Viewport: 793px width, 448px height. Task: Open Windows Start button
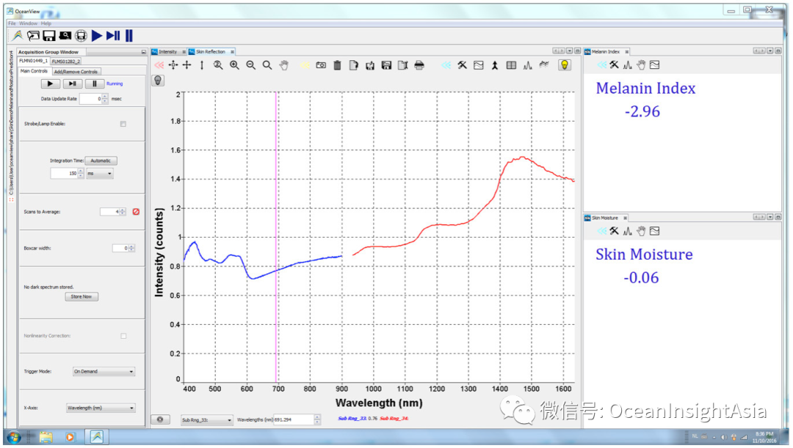pos(14,438)
